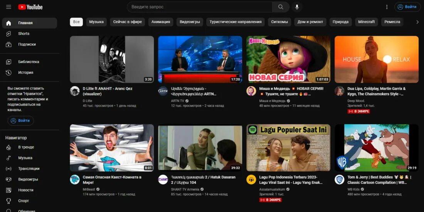Open Lagu Populer Saat Ini thumbnail
424x212 pixels.
point(288,148)
